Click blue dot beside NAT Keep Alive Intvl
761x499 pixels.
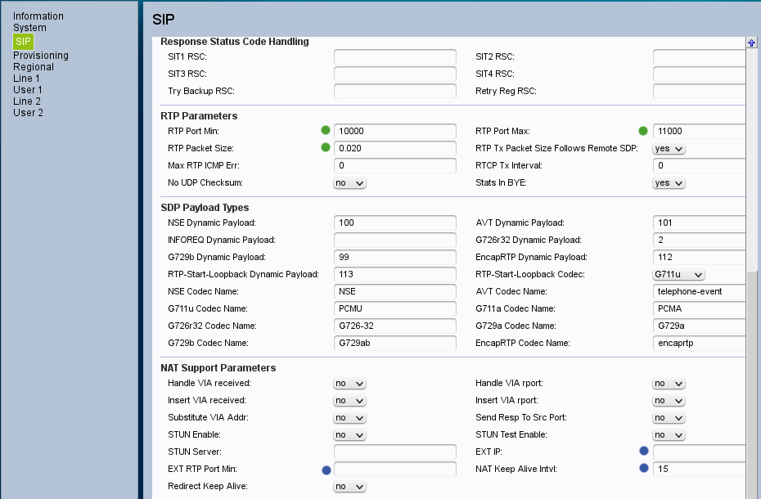pyautogui.click(x=643, y=469)
